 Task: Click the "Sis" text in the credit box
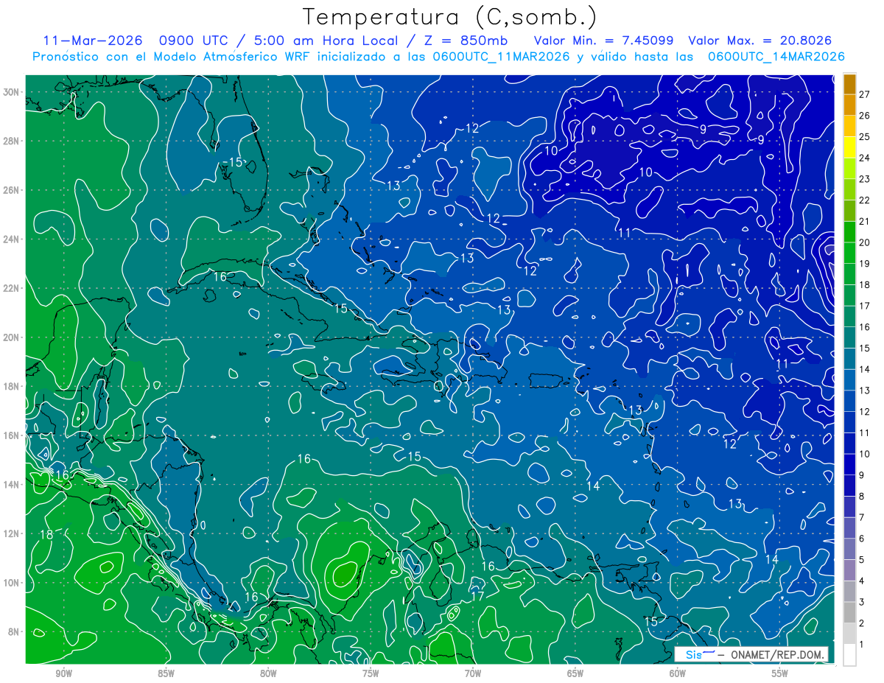coord(694,654)
